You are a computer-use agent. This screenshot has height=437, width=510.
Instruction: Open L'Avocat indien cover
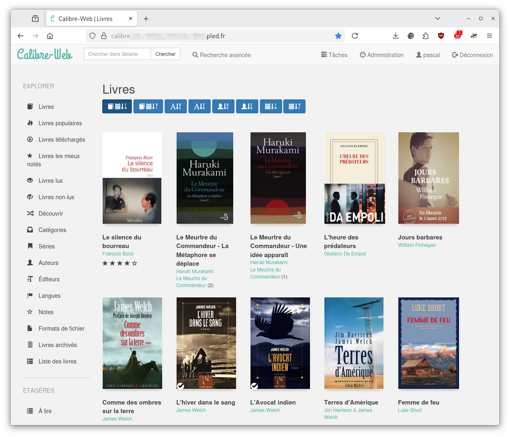point(280,343)
